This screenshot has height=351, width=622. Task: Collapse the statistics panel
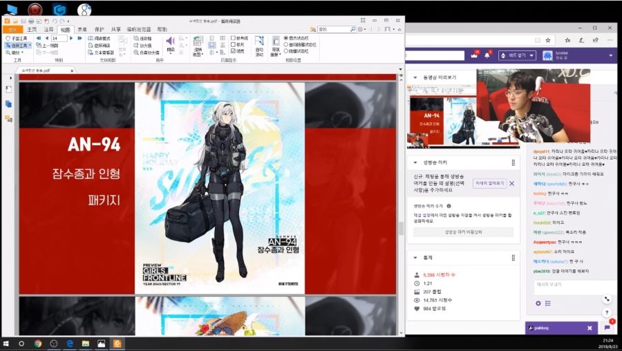coord(415,258)
